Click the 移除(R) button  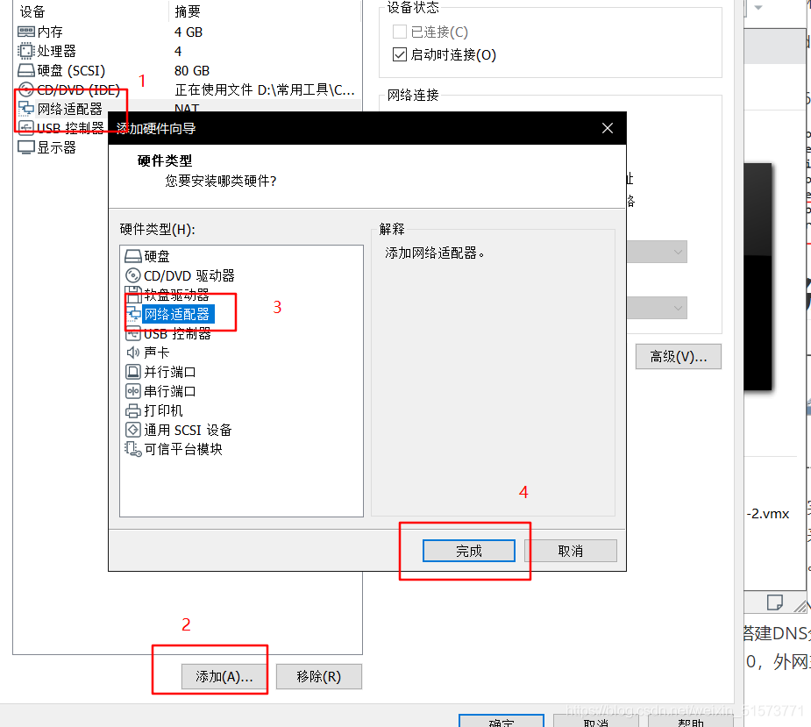[318, 676]
